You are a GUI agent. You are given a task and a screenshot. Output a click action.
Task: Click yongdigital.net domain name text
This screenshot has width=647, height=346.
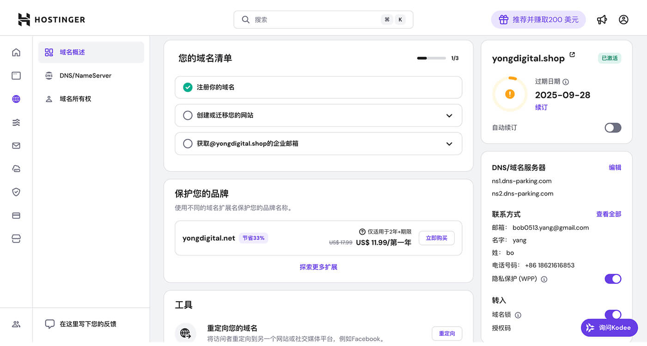209,238
